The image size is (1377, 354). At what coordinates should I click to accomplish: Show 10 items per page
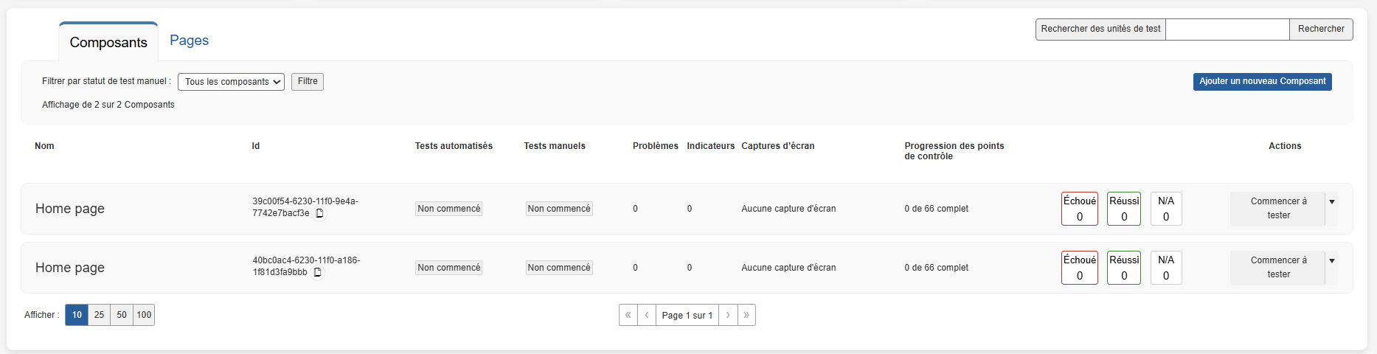(77, 315)
